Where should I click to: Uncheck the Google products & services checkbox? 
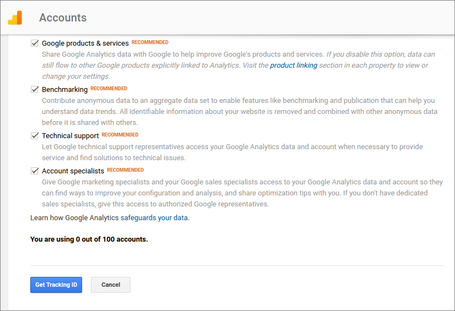coord(35,43)
